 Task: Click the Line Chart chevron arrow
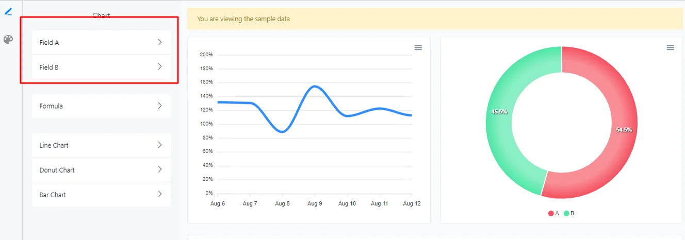point(160,145)
